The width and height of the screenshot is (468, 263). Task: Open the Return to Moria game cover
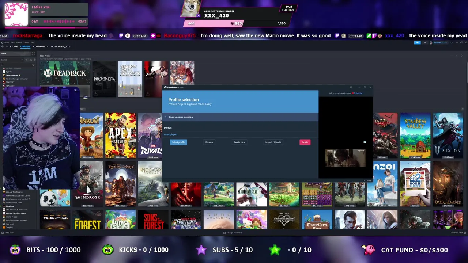point(121,184)
